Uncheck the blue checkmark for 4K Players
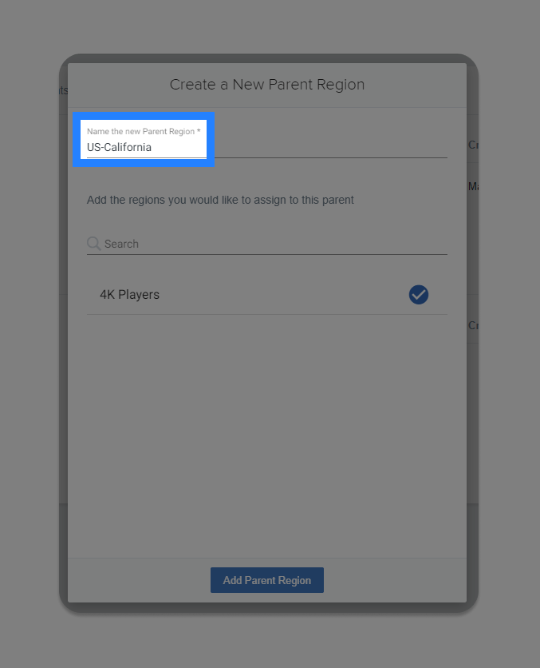540x668 pixels. coord(419,295)
